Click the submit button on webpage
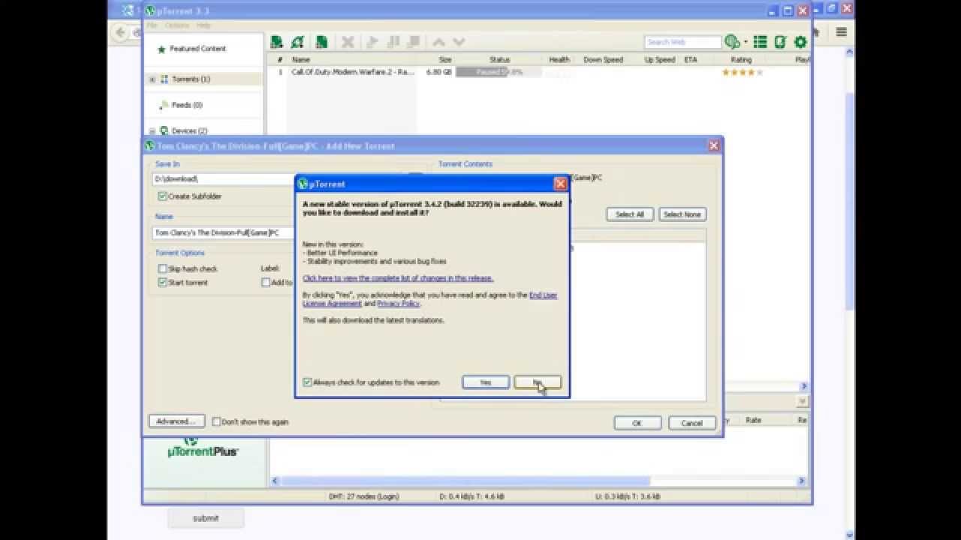This screenshot has height=540, width=961. tap(206, 518)
